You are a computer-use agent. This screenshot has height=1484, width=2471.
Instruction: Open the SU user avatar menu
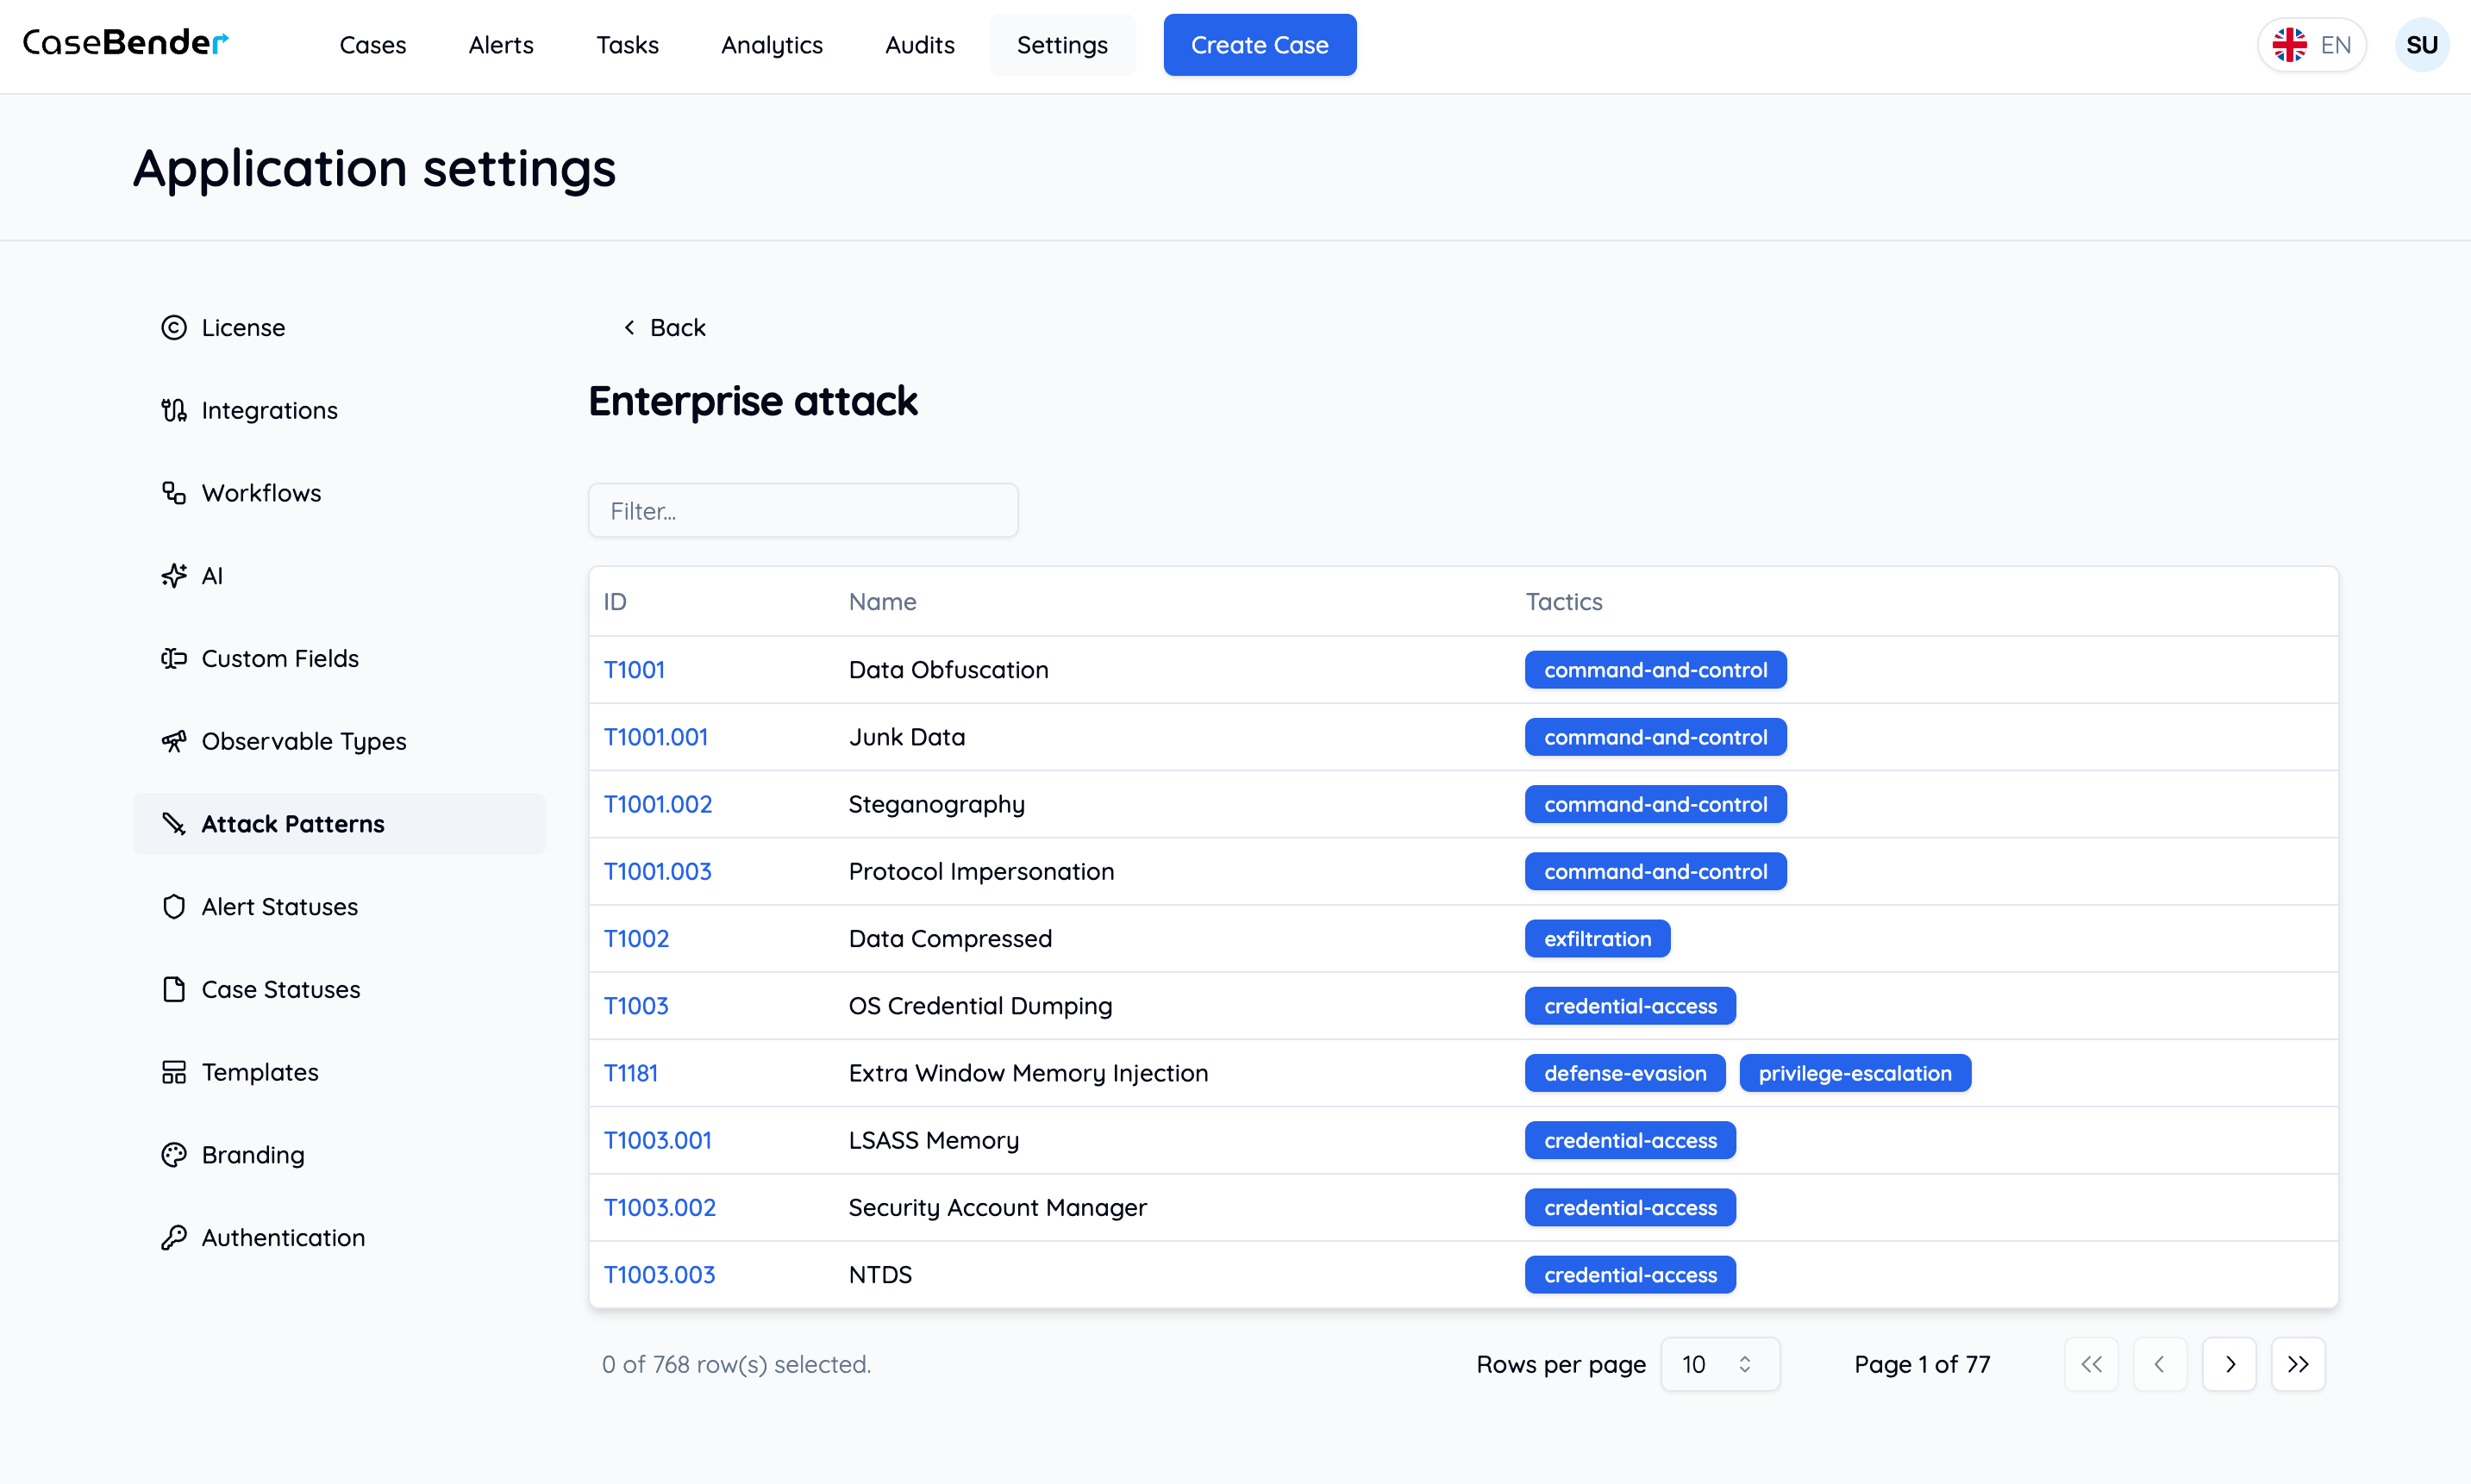[x=2422, y=45]
